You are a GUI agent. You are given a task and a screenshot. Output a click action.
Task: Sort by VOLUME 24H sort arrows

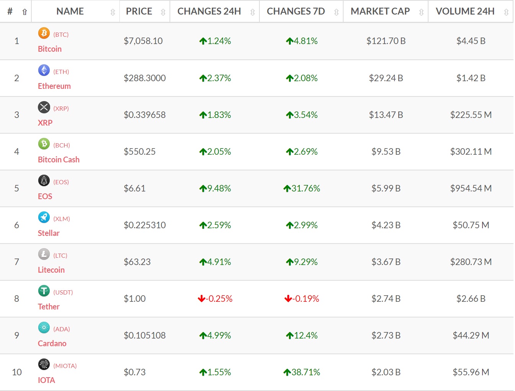tap(506, 12)
